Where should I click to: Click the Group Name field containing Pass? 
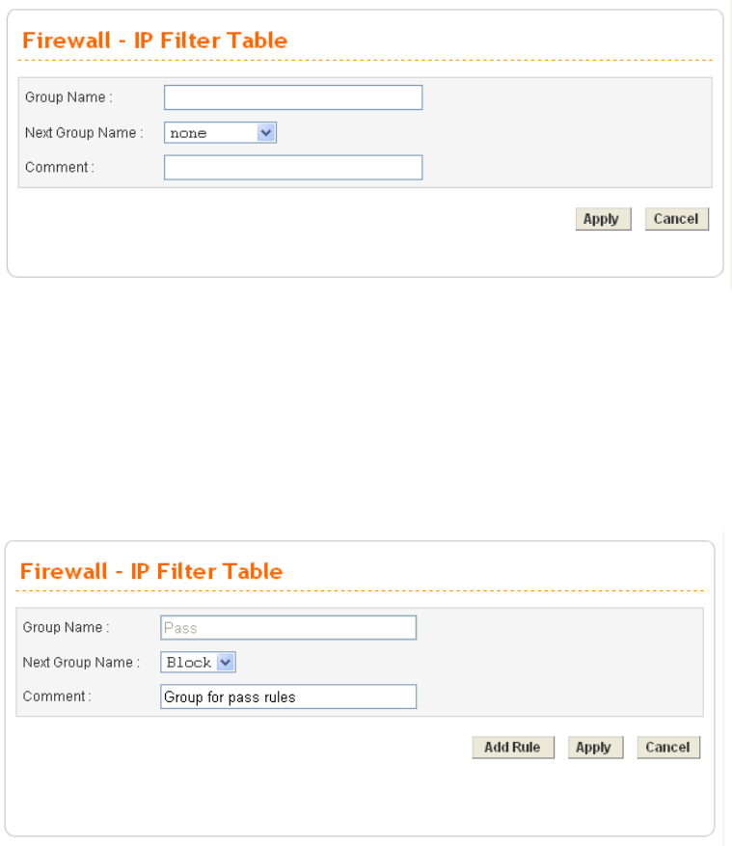coord(288,628)
